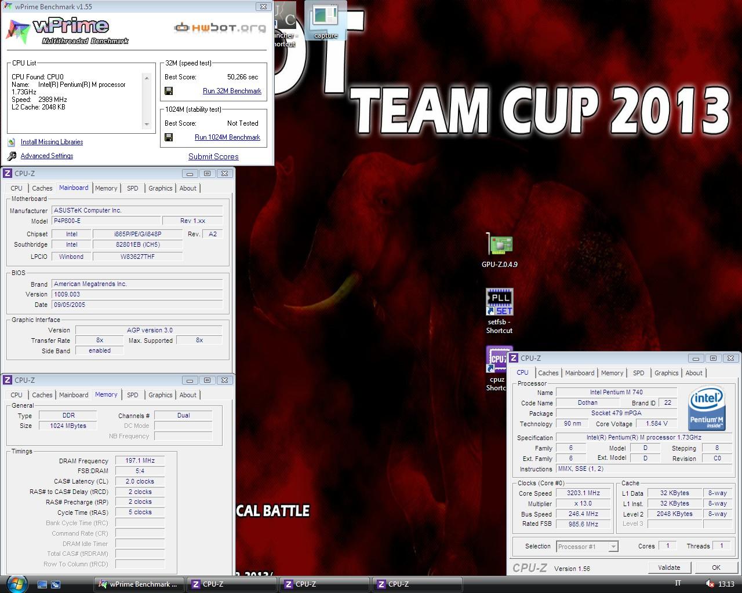Click the DRAM Frequency value 197.1 MHz
This screenshot has height=593, width=742.
140,460
